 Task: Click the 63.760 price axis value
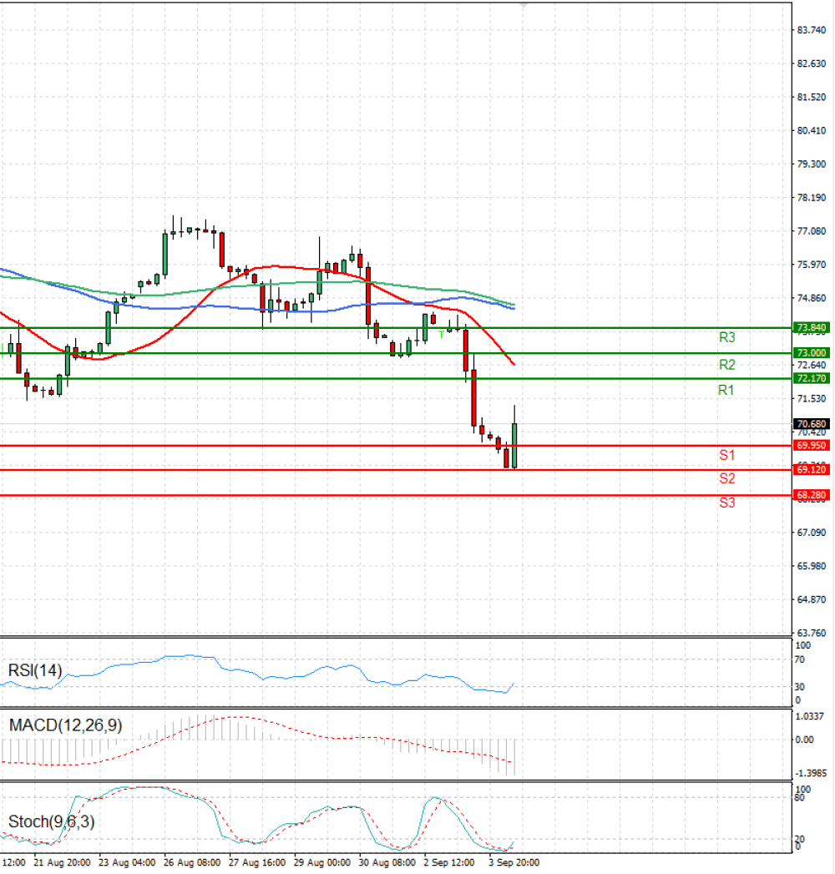[x=811, y=634]
